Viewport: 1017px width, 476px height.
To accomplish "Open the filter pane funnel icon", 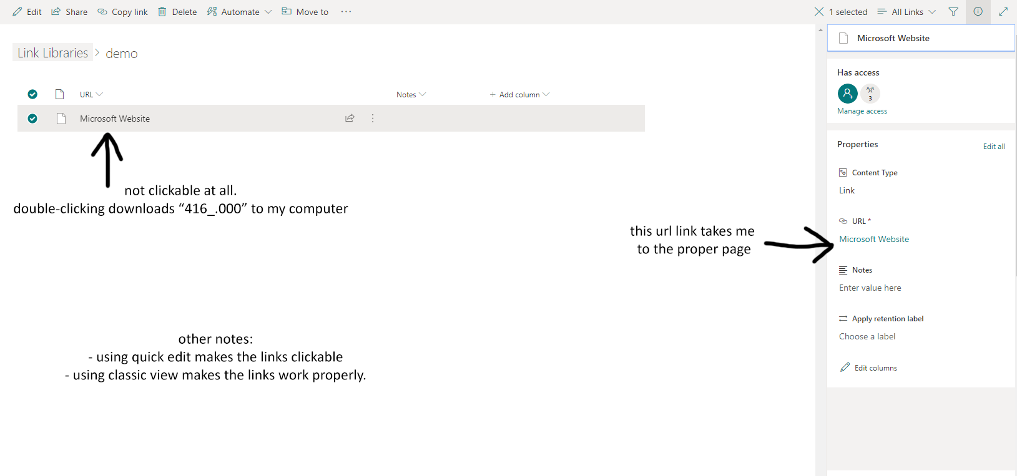I will 953,12.
